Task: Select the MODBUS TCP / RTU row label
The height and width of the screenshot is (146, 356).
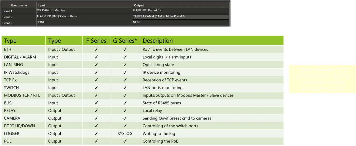Action: point(22,95)
